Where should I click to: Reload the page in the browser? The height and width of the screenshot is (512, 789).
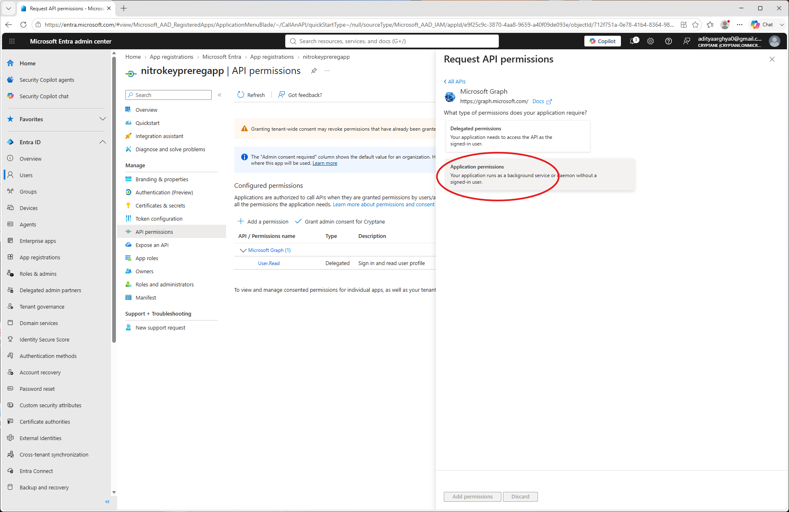tap(23, 25)
